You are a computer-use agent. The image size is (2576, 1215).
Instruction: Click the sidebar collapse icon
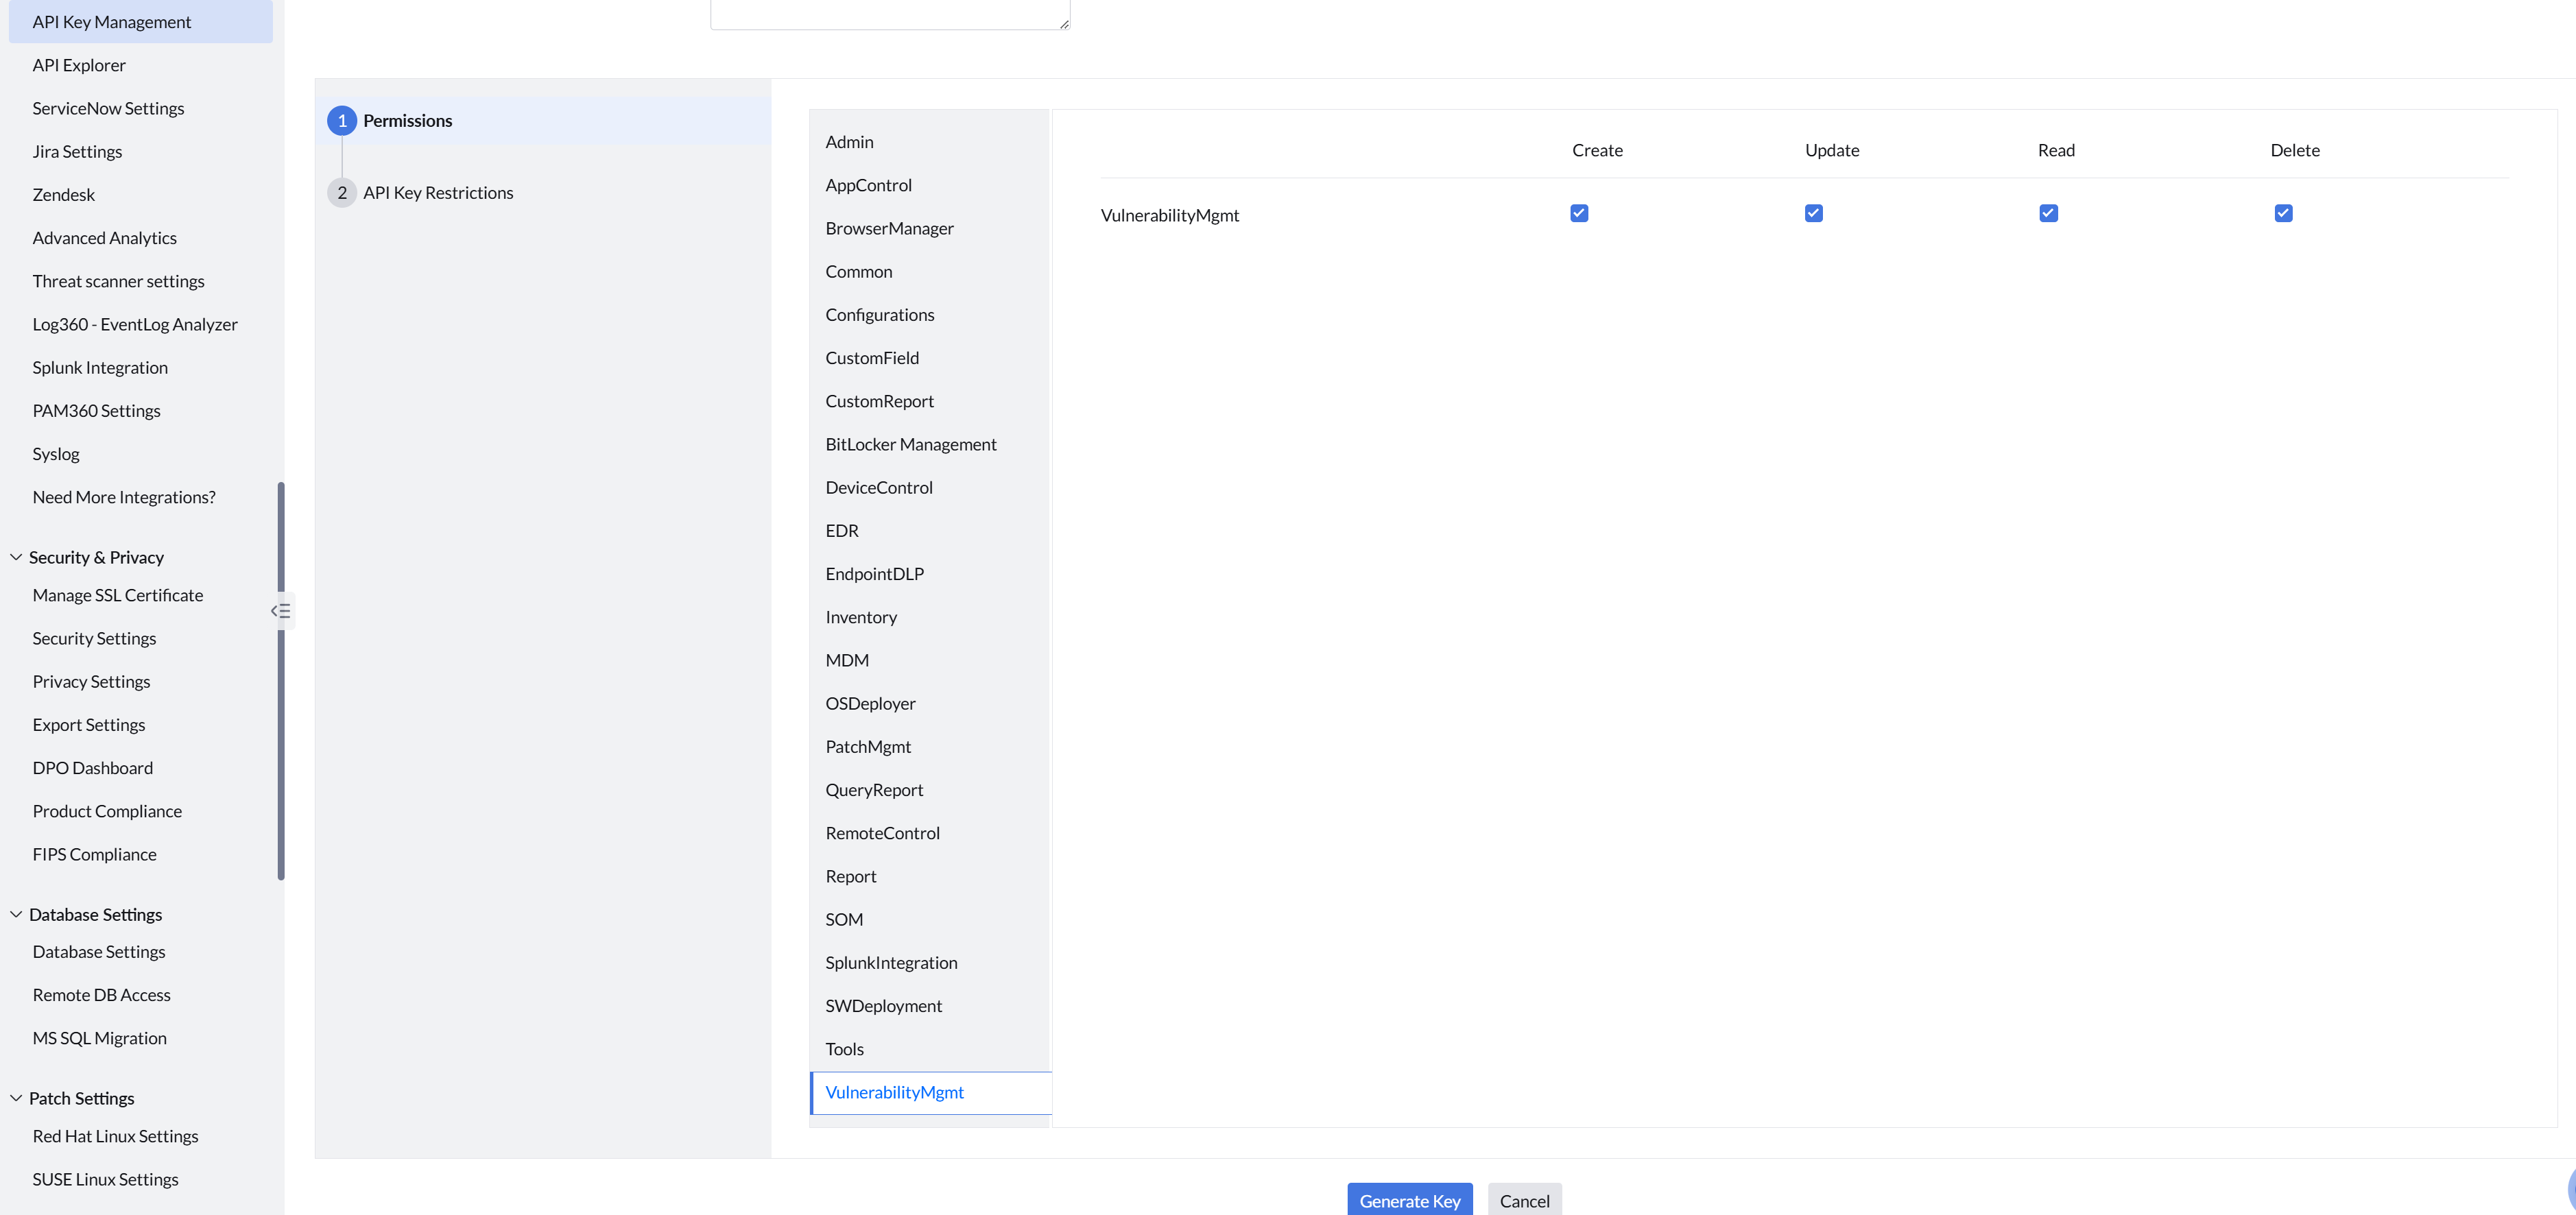[x=281, y=611]
